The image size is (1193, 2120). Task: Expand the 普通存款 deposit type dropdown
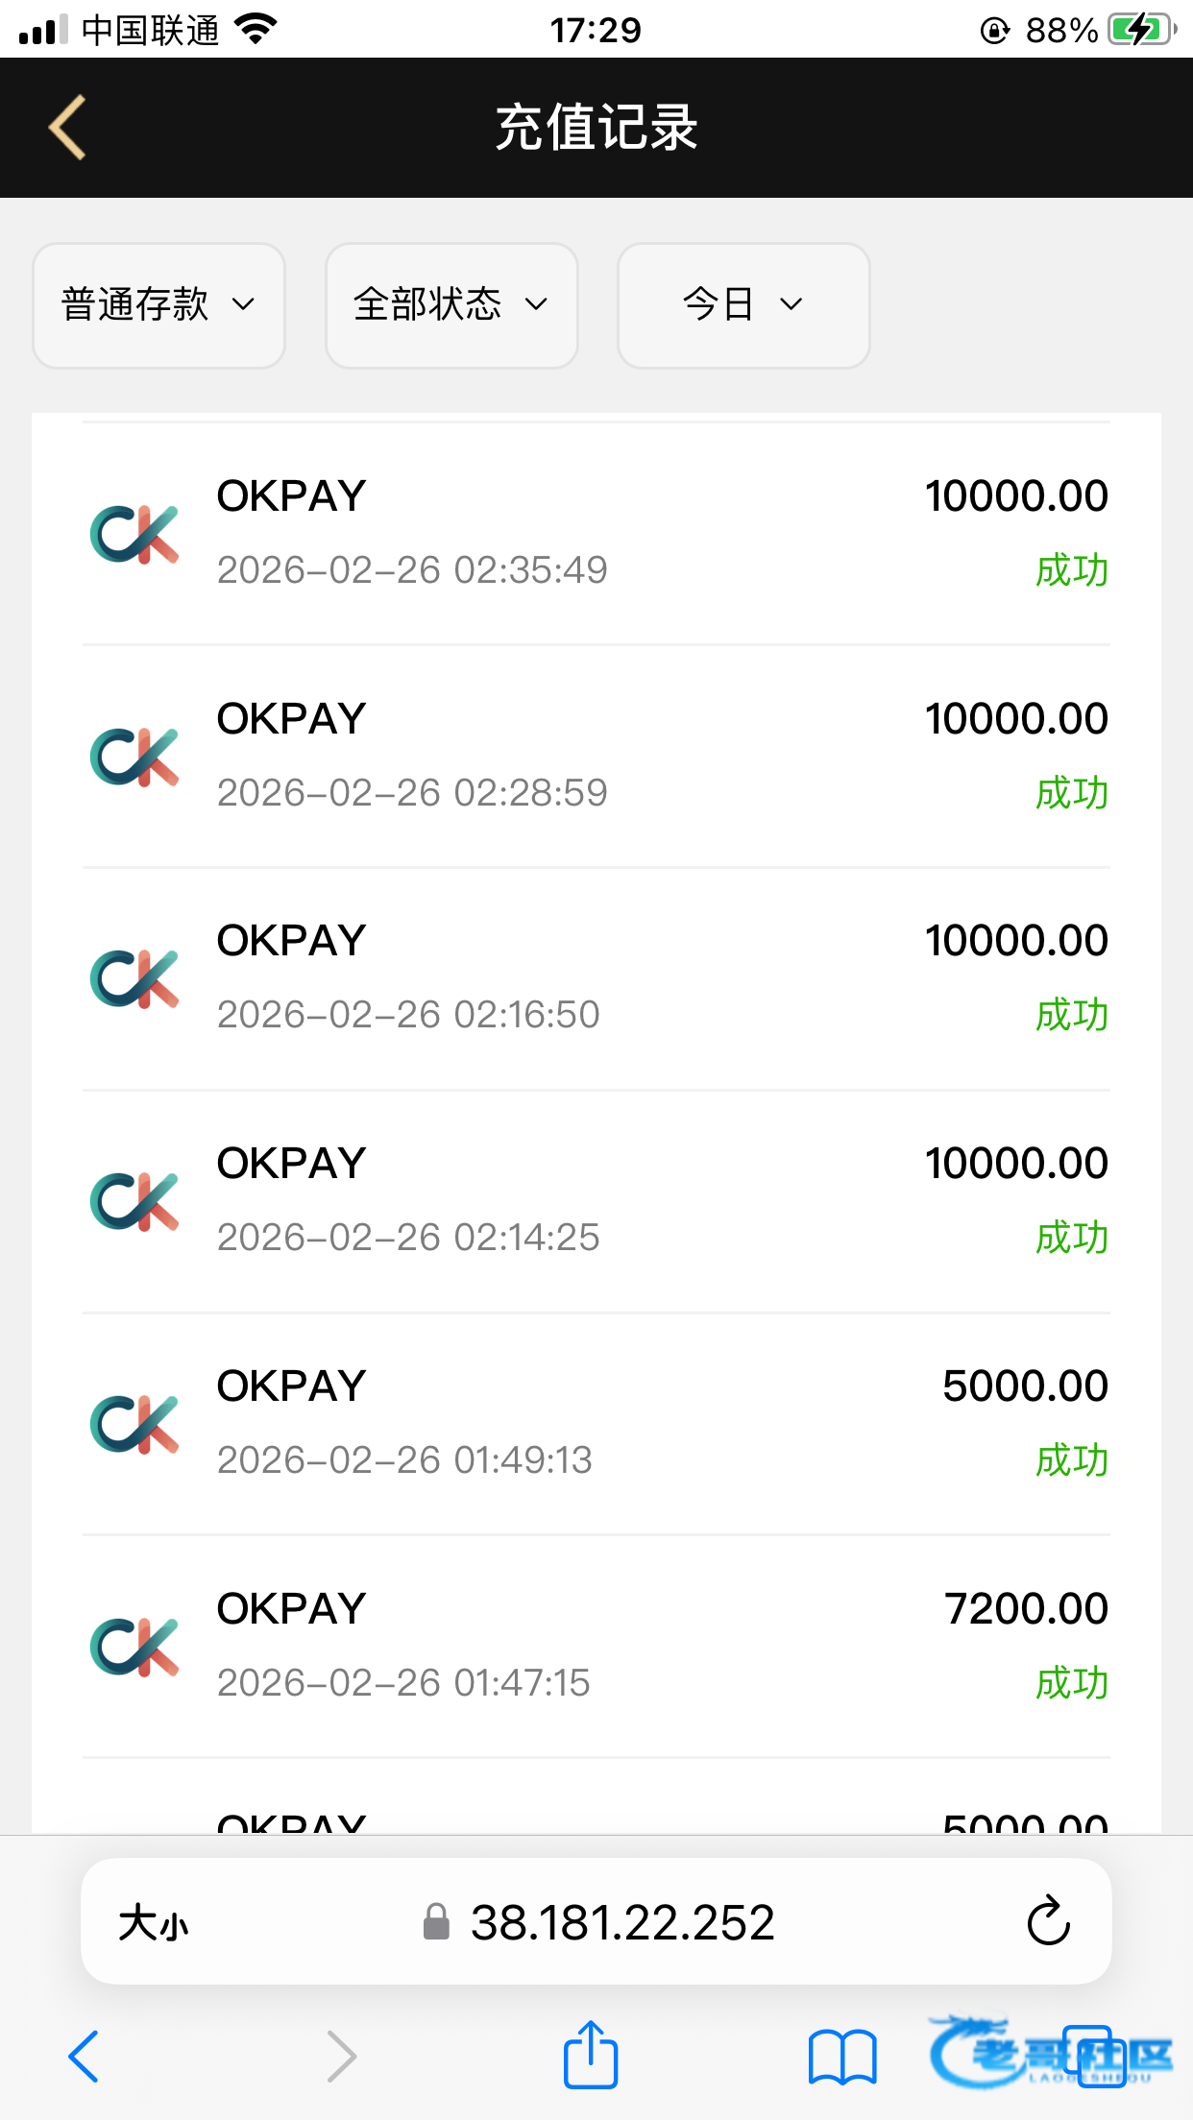coord(158,305)
